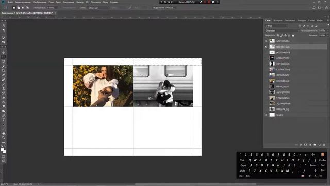330x186 pixels.
Task: Select the Lasso tool
Action: click(4, 61)
